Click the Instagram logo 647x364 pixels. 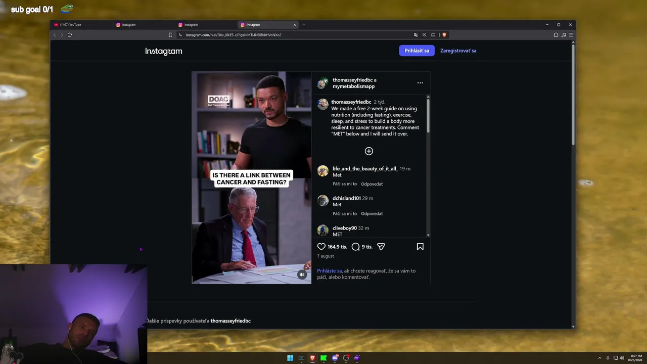tap(163, 51)
